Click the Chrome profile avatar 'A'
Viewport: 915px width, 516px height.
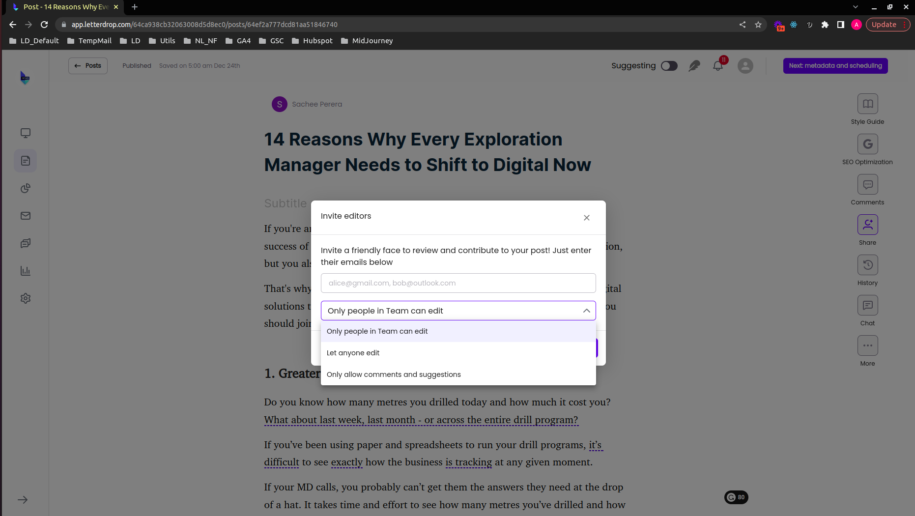click(857, 25)
